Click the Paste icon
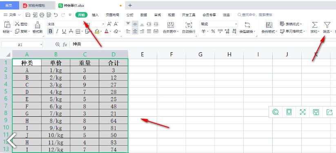336x153 pixels. (x=7, y=24)
